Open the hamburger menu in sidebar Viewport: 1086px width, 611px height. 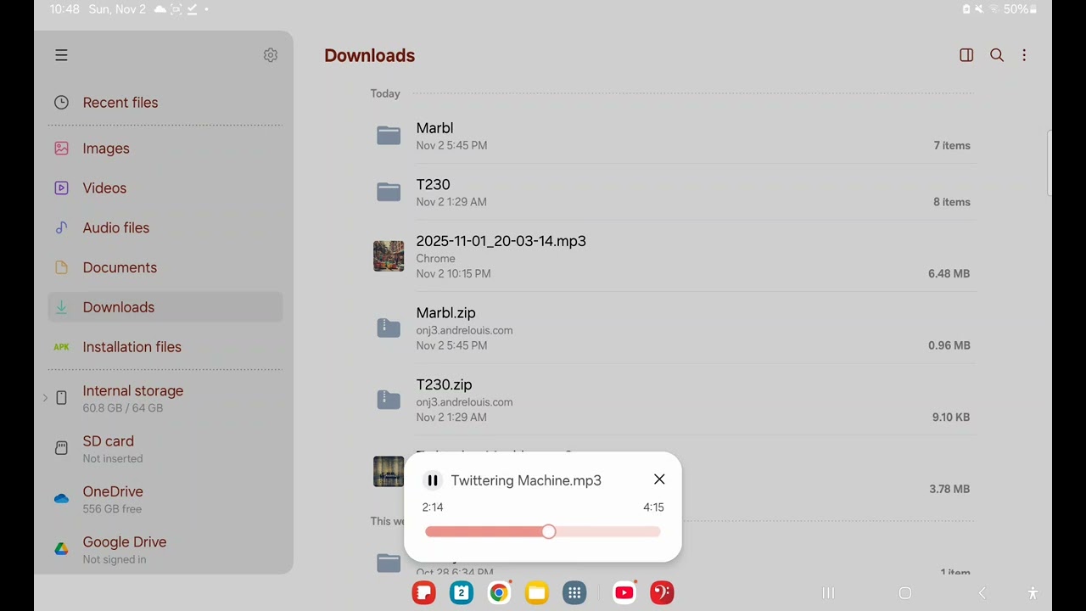[61, 55]
